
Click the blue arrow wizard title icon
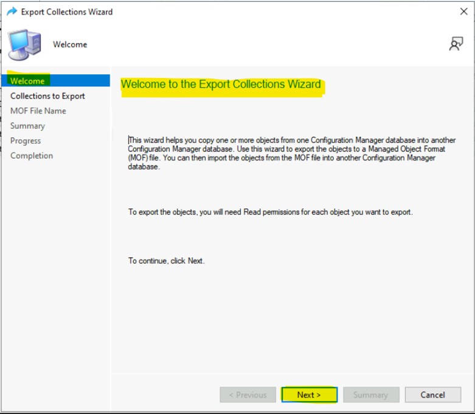[12, 12]
